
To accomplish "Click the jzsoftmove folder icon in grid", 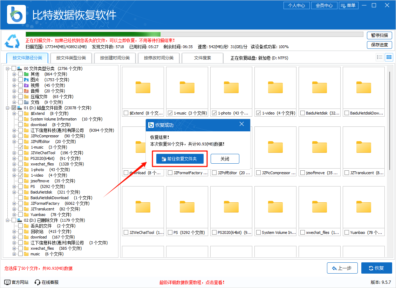I will [320, 147].
